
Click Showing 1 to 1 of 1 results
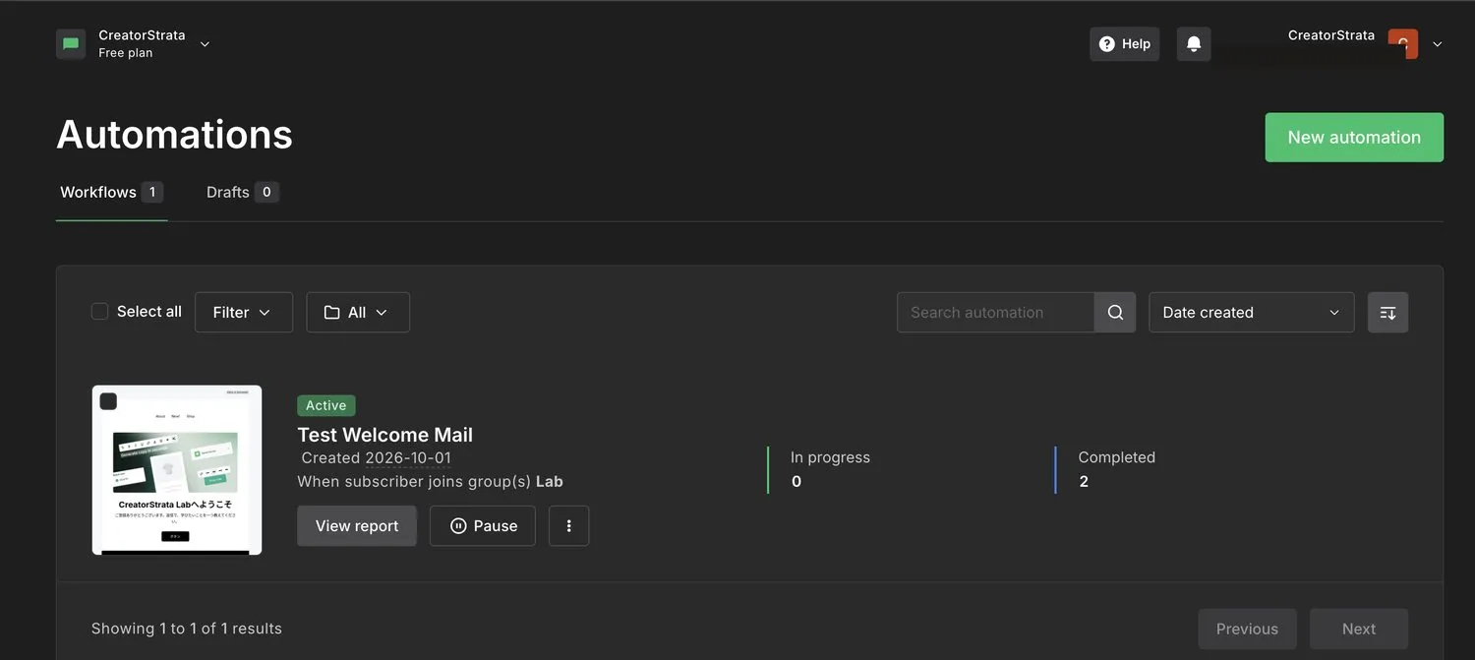[x=187, y=629]
